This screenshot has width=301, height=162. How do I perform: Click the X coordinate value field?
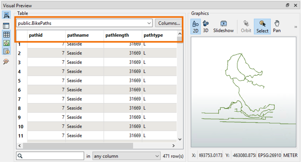pyautogui.click(x=211, y=155)
